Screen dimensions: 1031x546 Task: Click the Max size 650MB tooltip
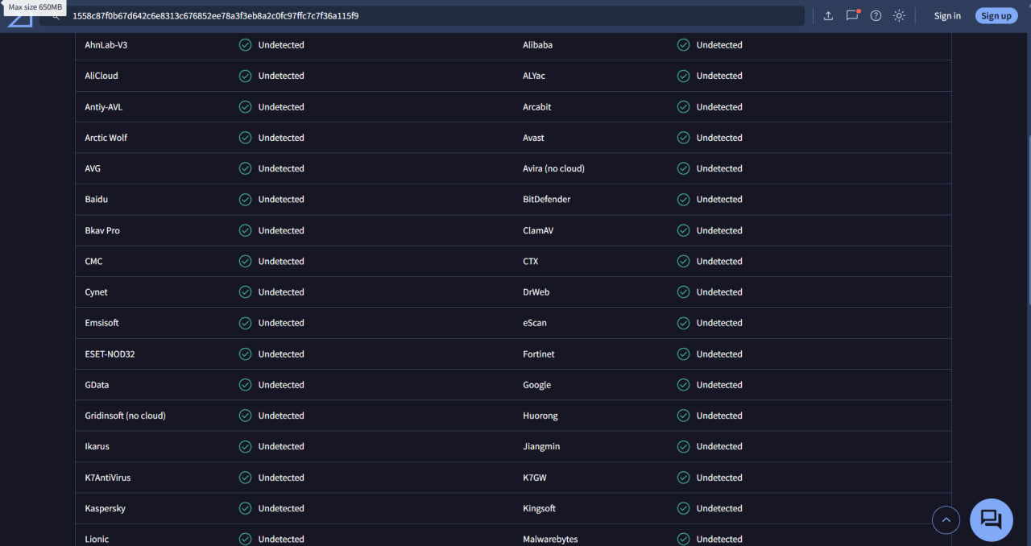35,6
